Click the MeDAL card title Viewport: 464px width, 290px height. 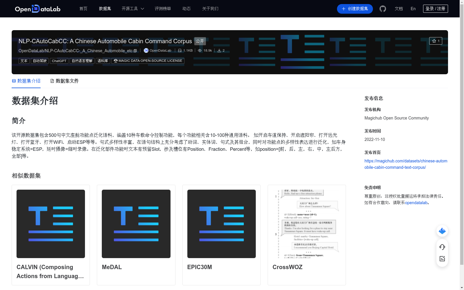[x=112, y=267]
